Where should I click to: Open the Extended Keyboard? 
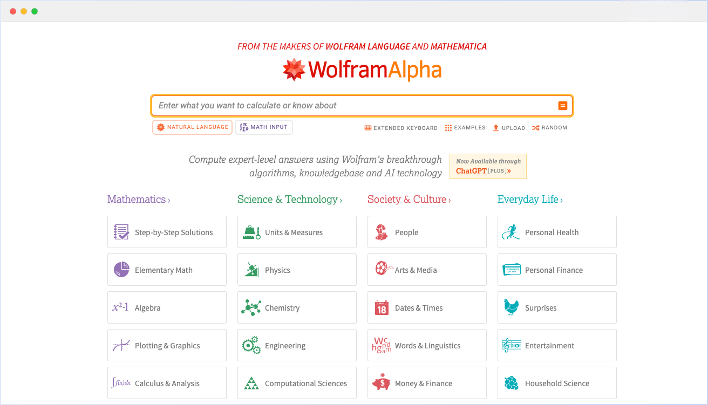pos(401,128)
